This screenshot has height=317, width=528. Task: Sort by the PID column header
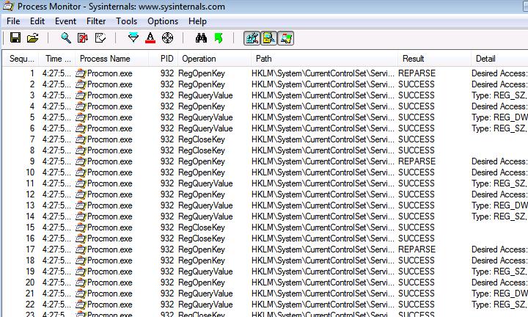tap(163, 59)
